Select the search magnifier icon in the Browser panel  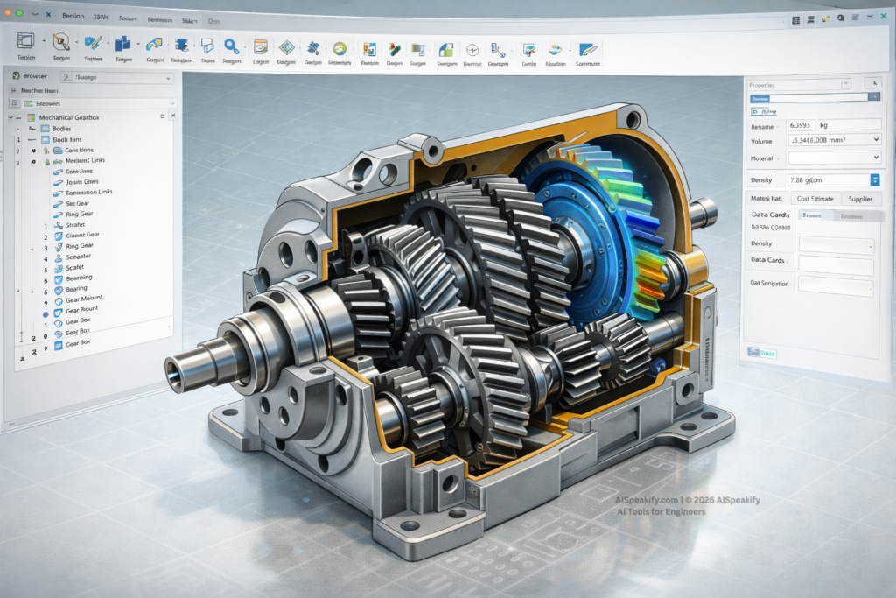[65, 78]
